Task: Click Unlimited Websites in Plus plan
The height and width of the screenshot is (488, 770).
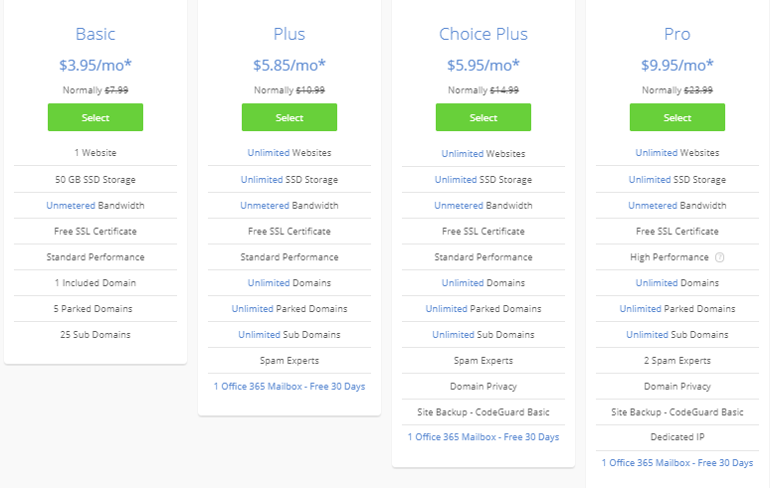Action: point(289,153)
